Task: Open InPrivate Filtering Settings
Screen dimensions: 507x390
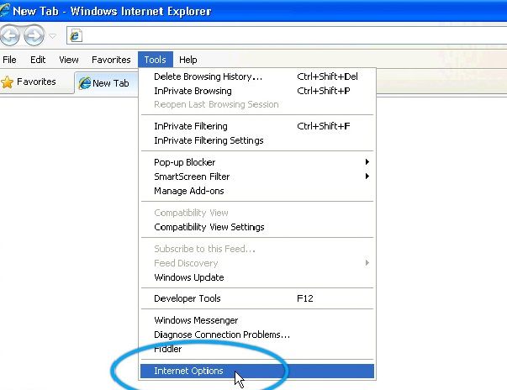Action: (x=257, y=140)
